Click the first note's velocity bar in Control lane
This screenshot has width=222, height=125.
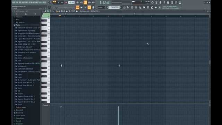point(61,116)
